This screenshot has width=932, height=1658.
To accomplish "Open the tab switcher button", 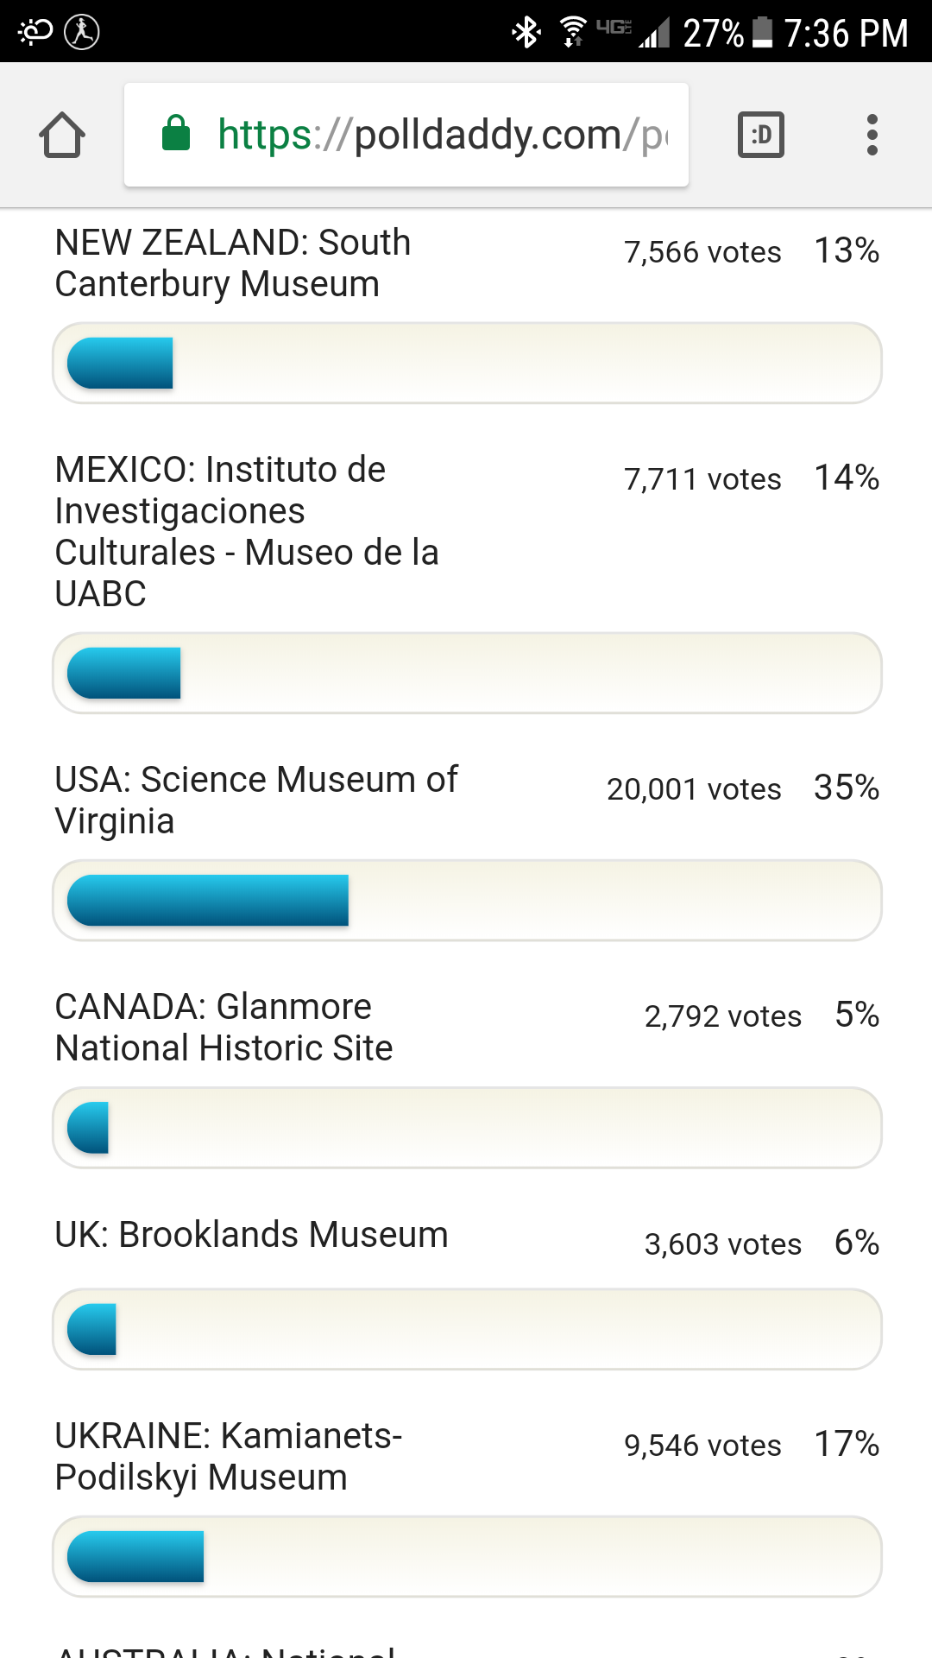I will pyautogui.click(x=760, y=135).
